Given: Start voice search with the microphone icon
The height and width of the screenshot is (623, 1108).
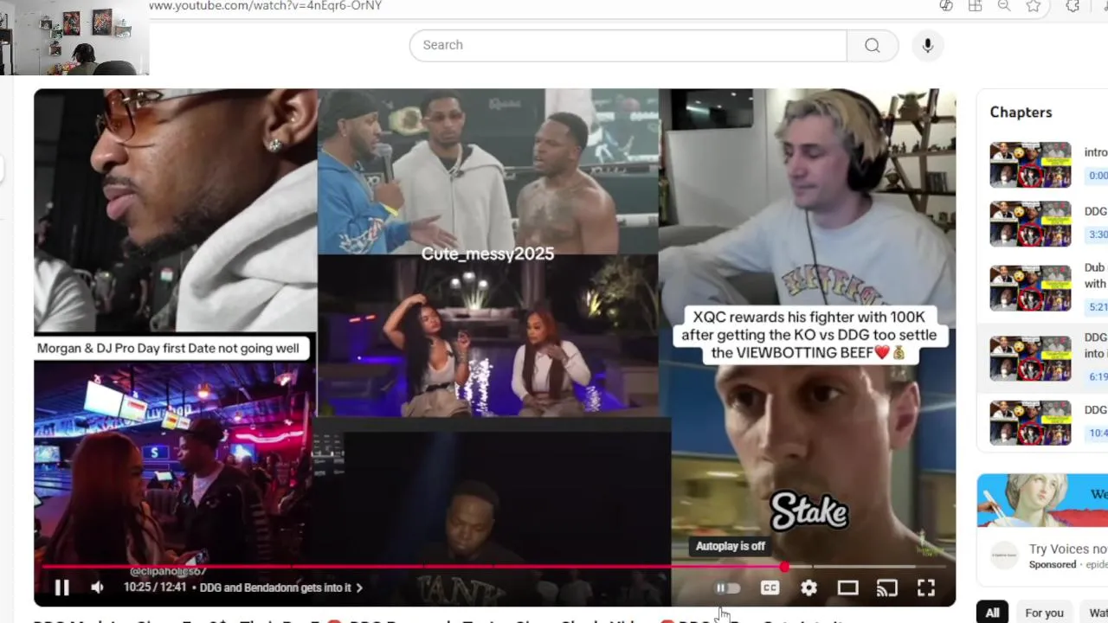Looking at the screenshot, I should [x=927, y=45].
